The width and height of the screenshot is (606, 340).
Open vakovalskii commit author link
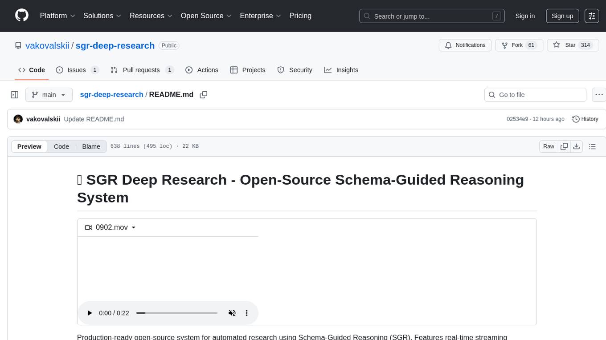pos(43,119)
